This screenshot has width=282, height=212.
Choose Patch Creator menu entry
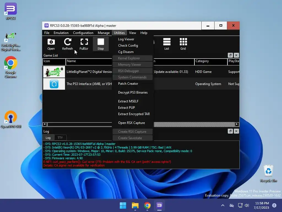click(x=133, y=83)
